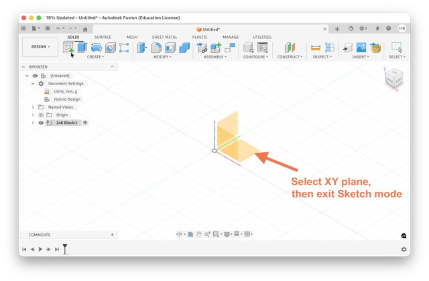Choose the window Select tool
The image size is (429, 281).
(397, 48)
